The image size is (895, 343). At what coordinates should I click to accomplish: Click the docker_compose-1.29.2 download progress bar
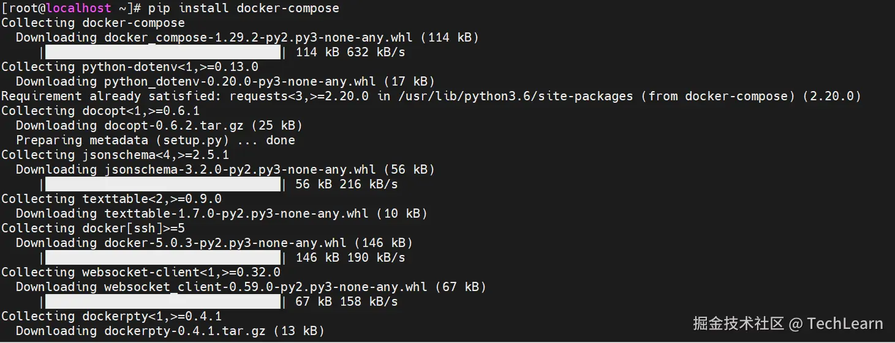[x=163, y=52]
